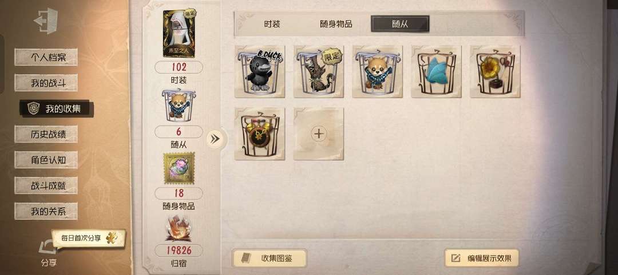Select the limited 限定 cat pet
The image size is (618, 275).
319,71
